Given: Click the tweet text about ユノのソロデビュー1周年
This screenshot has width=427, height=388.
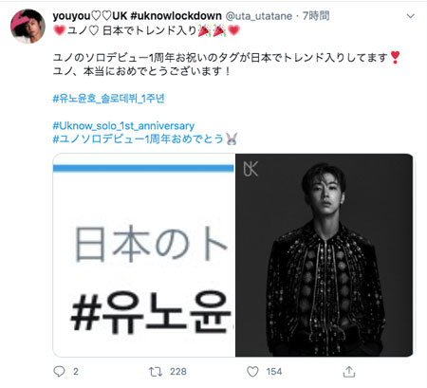Looking at the screenshot, I should 226,65.
